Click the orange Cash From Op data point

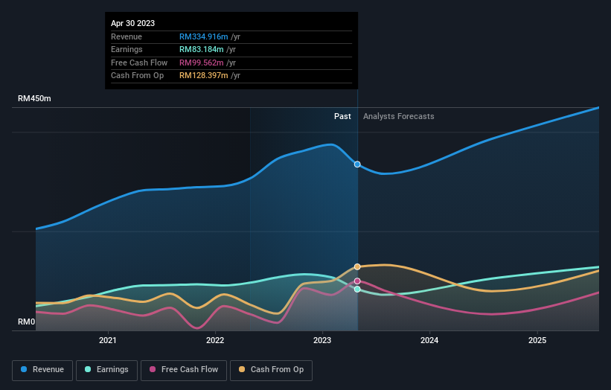357,267
